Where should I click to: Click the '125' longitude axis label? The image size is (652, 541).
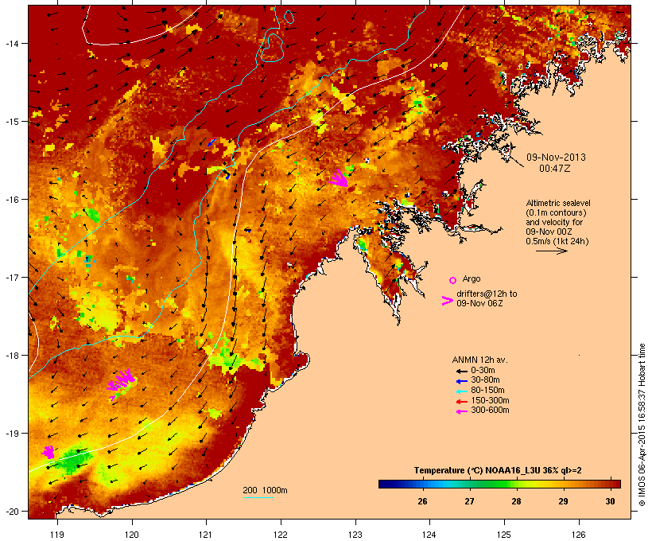click(x=504, y=535)
